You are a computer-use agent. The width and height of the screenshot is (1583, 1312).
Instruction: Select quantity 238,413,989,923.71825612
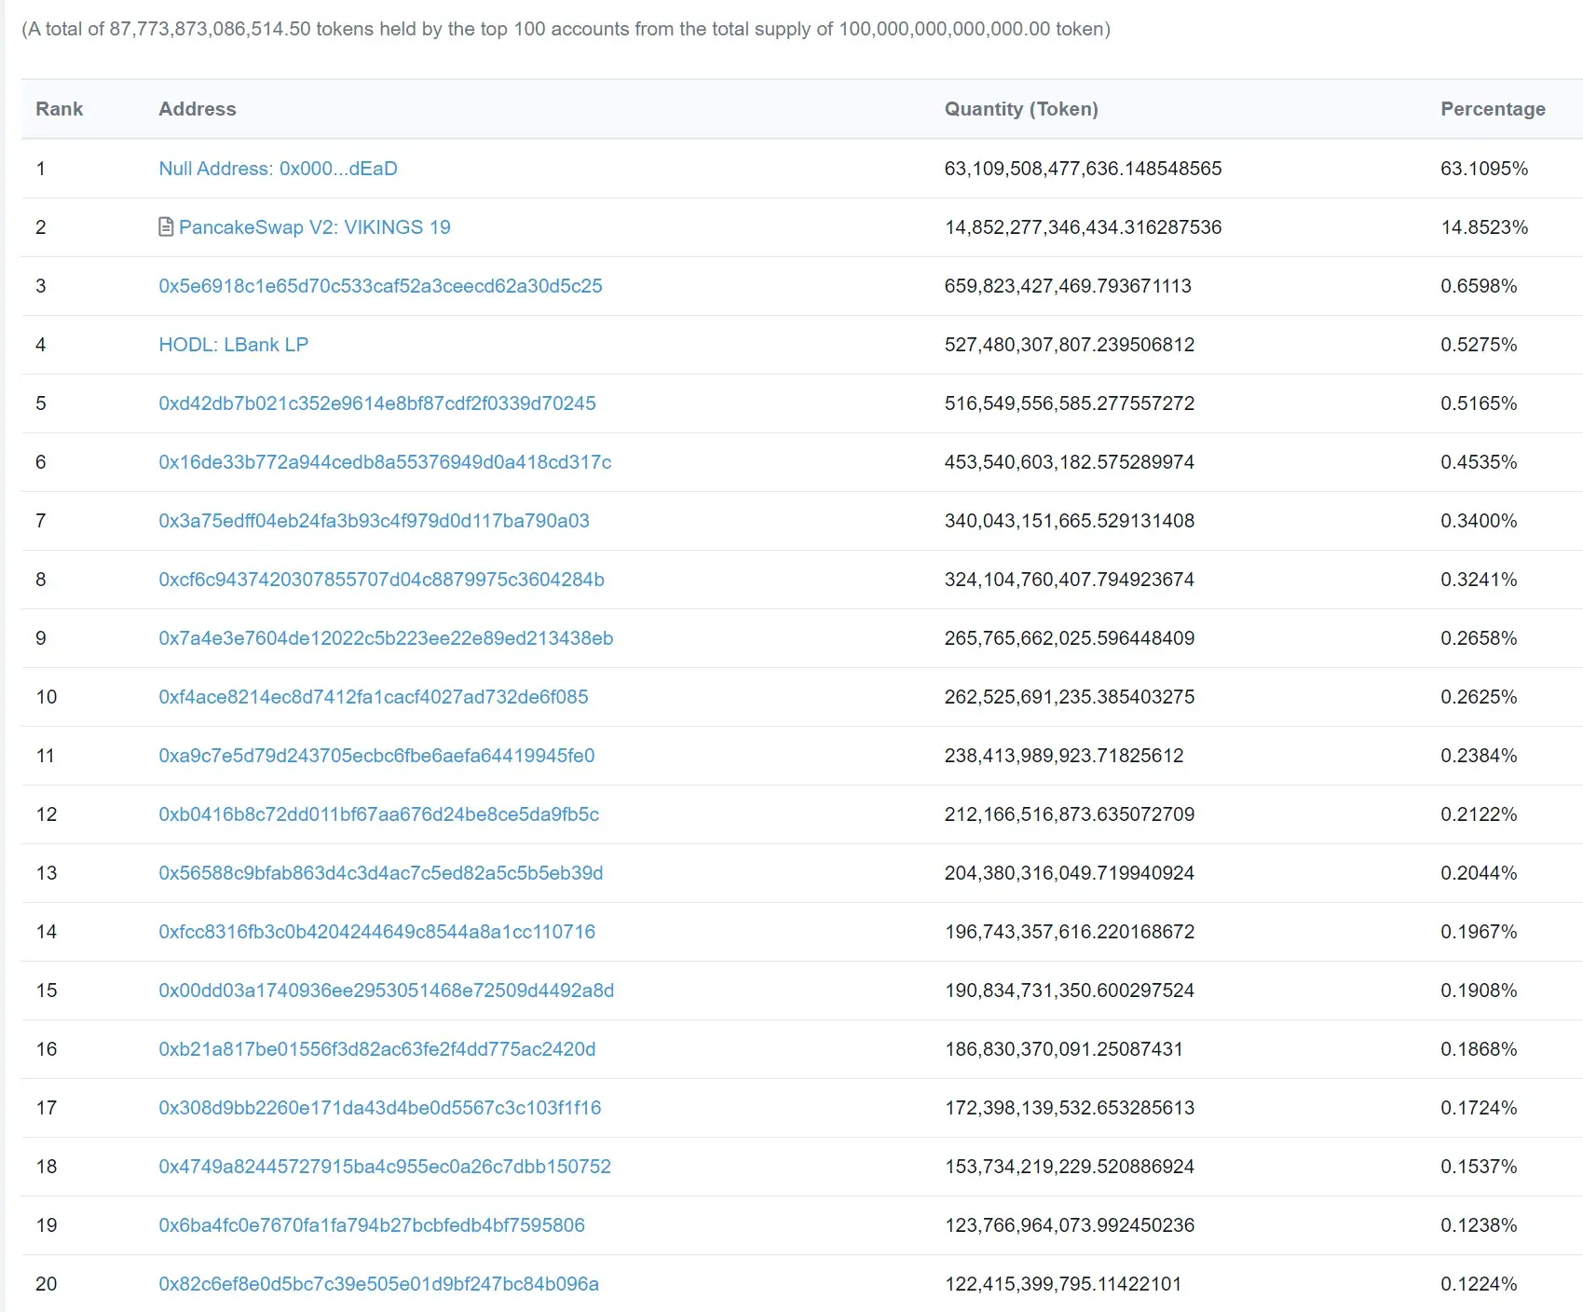pos(1064,756)
